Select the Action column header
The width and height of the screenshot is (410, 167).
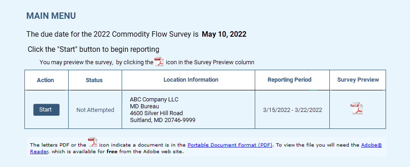[x=46, y=80]
